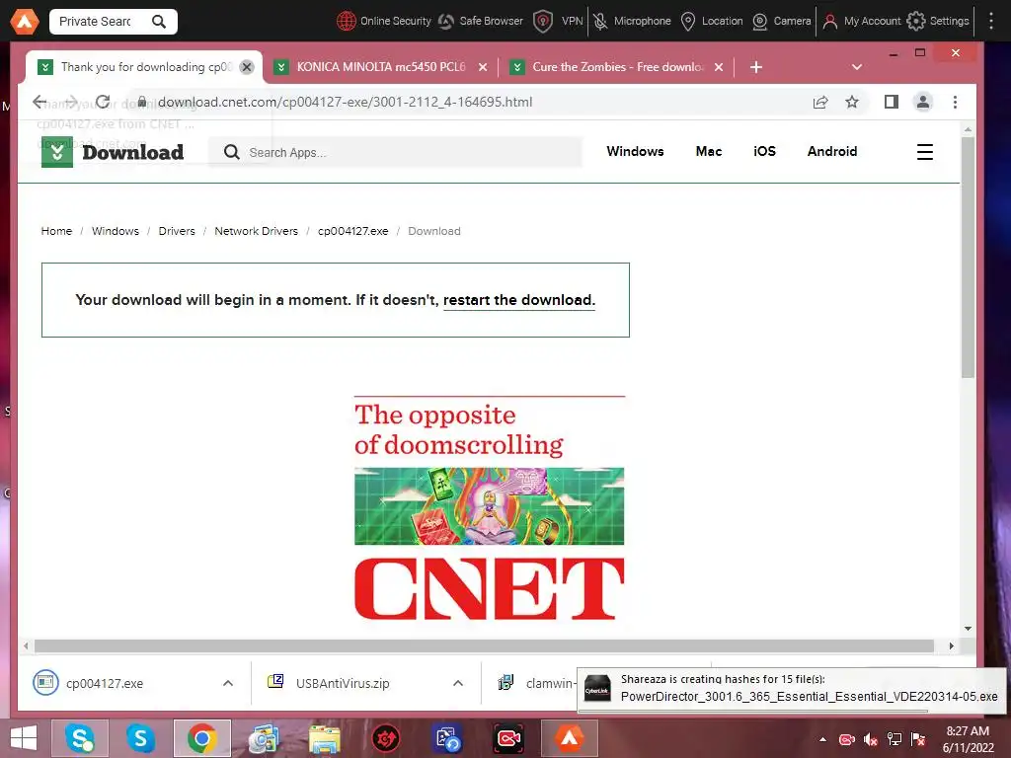The height and width of the screenshot is (758, 1011).
Task: Toggle Microphone blocking
Action: click(x=632, y=22)
